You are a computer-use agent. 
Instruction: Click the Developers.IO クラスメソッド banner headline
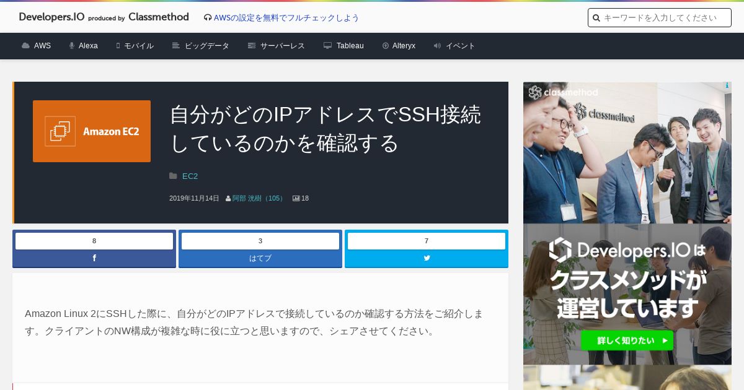pos(627,279)
